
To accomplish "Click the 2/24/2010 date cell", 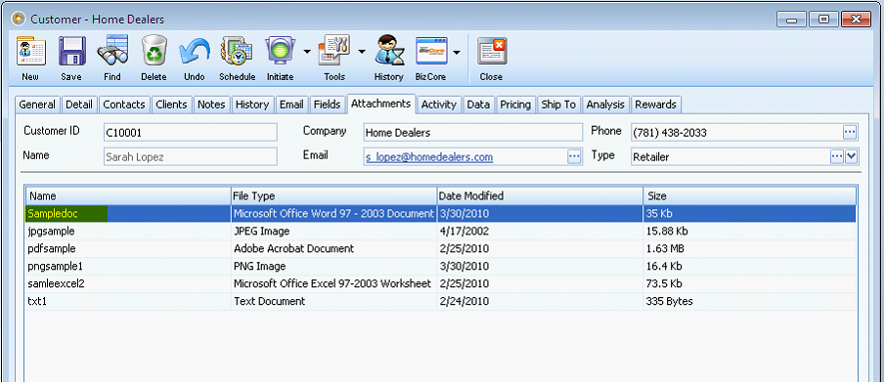I will click(x=540, y=301).
